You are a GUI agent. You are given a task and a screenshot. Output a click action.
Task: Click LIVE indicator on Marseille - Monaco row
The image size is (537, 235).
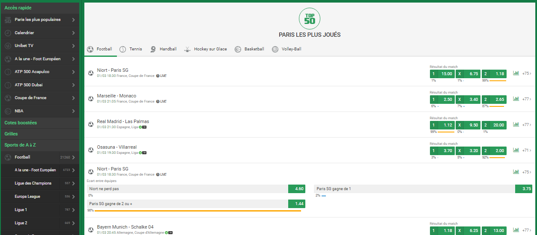(x=161, y=101)
